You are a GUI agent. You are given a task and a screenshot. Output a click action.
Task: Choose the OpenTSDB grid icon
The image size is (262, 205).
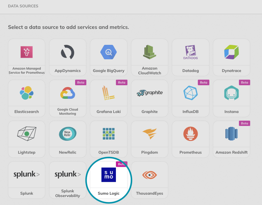109,134
